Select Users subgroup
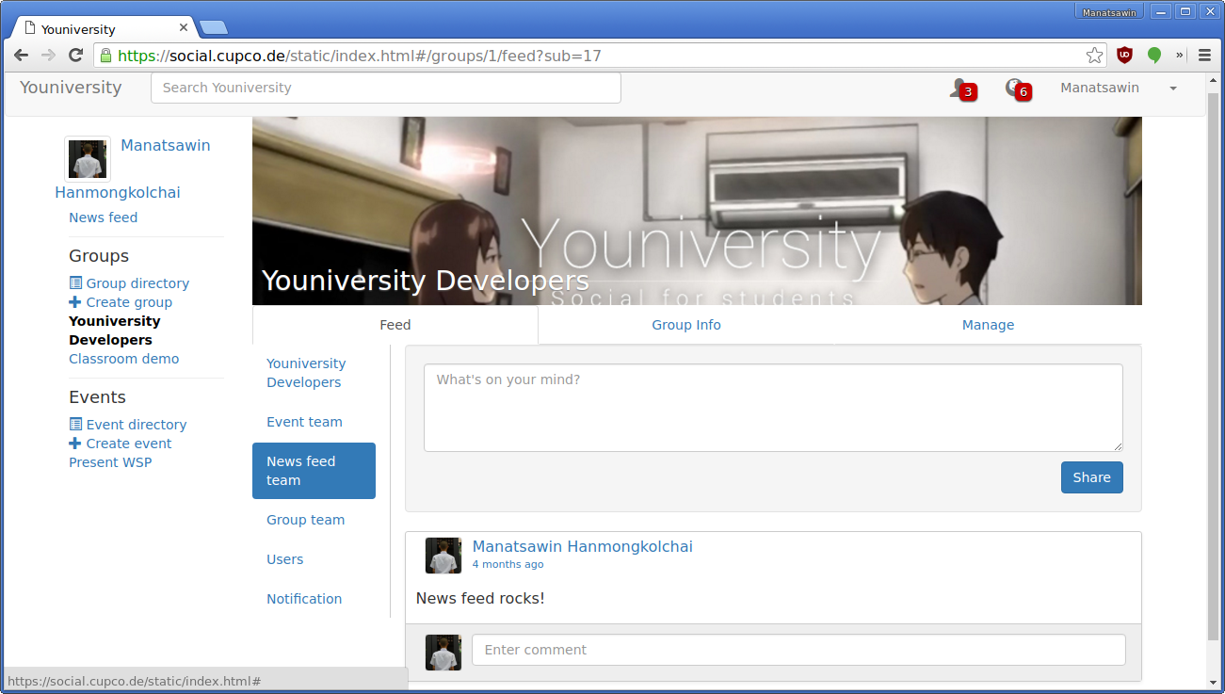 [314, 559]
